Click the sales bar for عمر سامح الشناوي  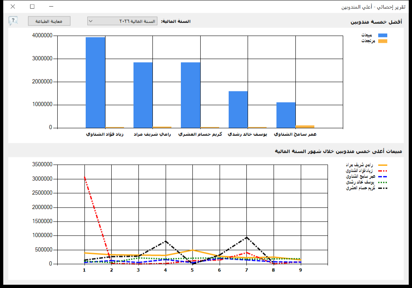(x=286, y=115)
